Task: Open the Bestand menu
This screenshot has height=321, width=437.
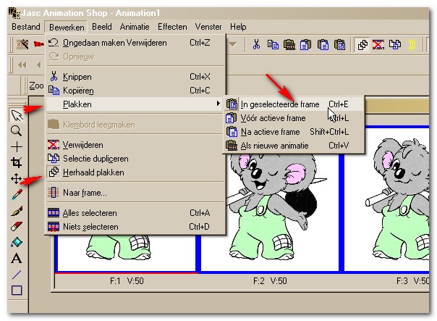Action: click(x=26, y=27)
